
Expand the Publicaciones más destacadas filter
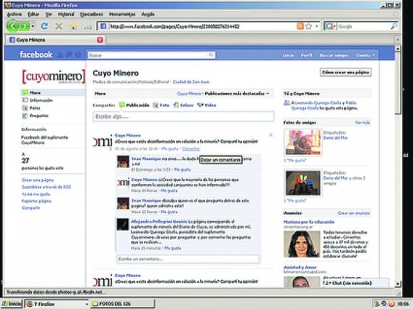click(x=237, y=94)
